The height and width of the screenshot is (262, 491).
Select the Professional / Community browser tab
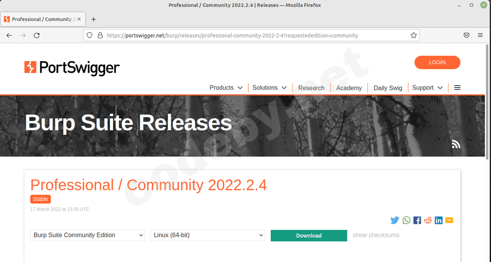click(43, 19)
